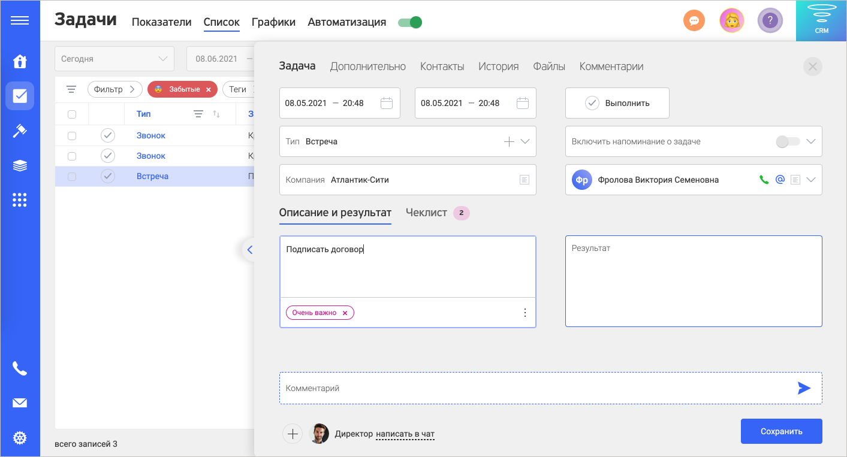Check the checkbox on the Встреча row

pos(72,175)
